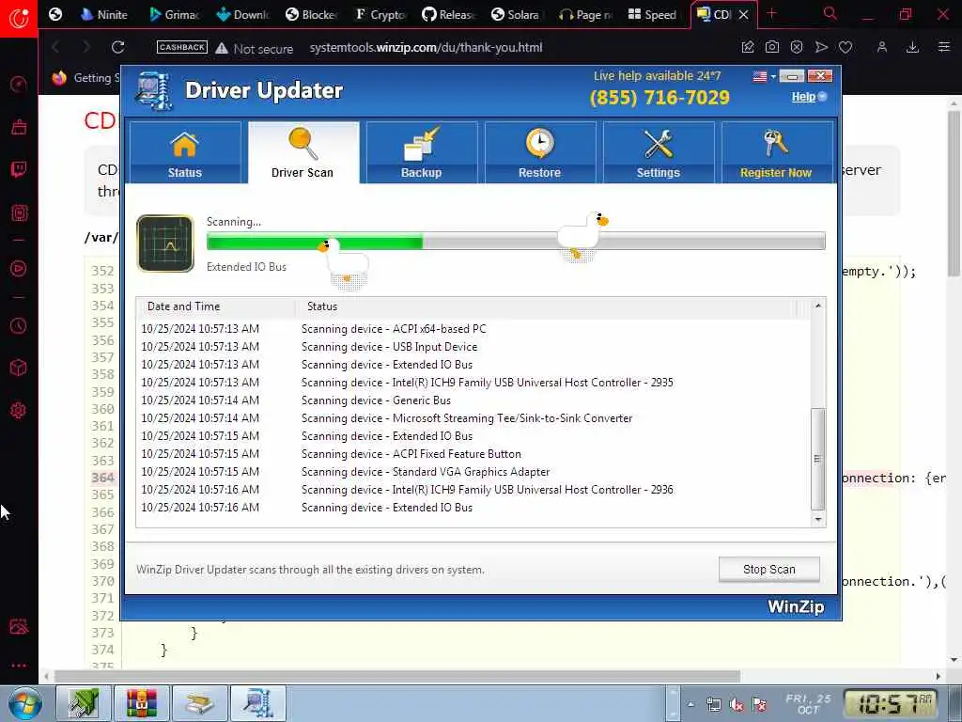Show hidden system tray icons

tap(690, 705)
